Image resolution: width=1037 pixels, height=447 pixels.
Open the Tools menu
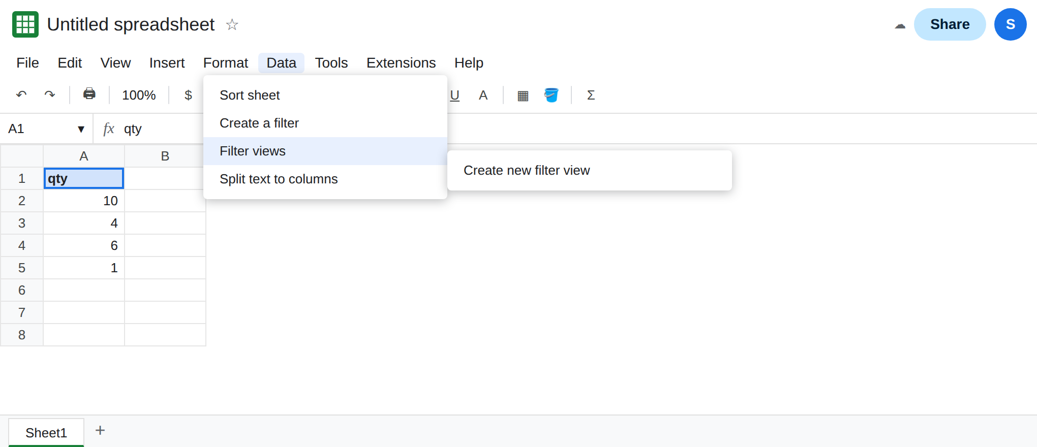pos(331,63)
